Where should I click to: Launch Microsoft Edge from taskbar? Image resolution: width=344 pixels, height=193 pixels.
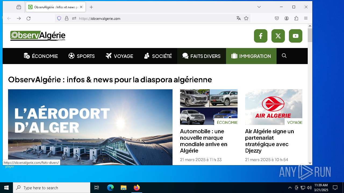point(110,188)
